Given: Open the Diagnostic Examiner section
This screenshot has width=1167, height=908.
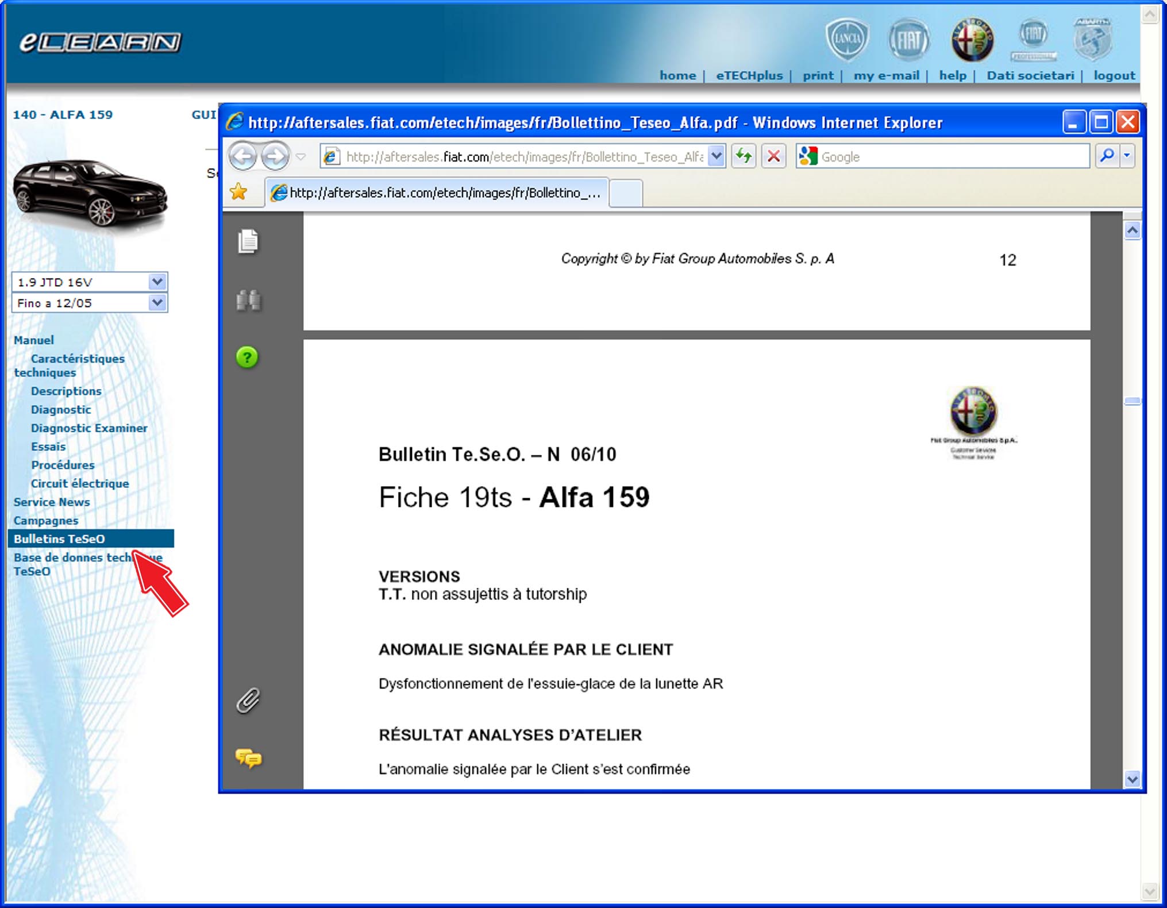Looking at the screenshot, I should click(89, 428).
